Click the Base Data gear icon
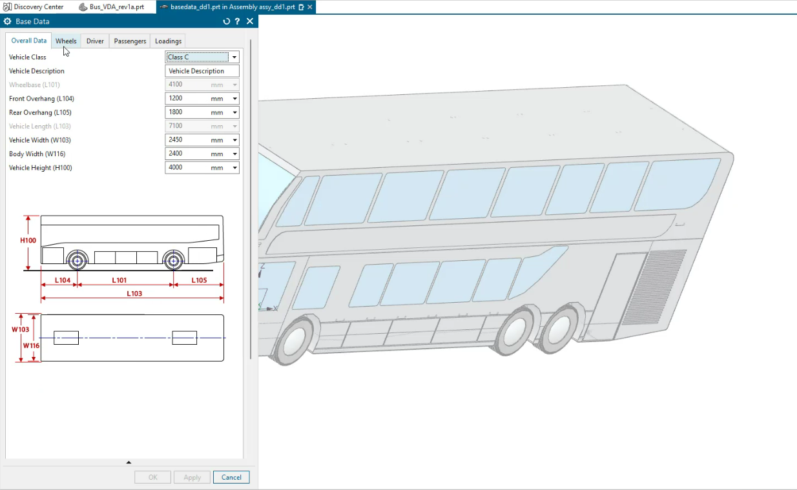The height and width of the screenshot is (490, 797). pyautogui.click(x=9, y=21)
